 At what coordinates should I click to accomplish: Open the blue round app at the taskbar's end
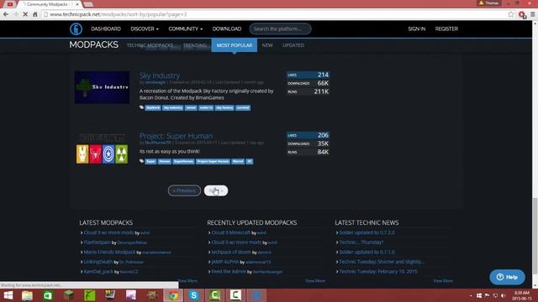click(x=256, y=295)
